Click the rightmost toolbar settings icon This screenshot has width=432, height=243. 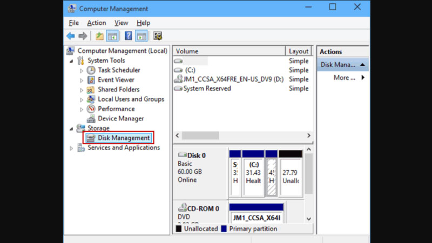tap(158, 36)
